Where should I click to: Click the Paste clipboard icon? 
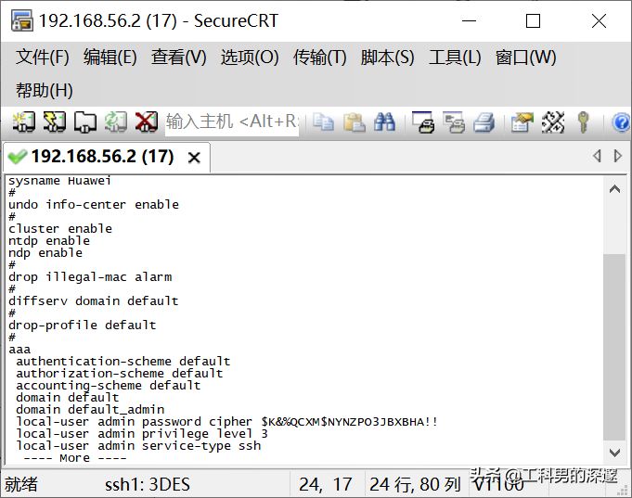[354, 121]
